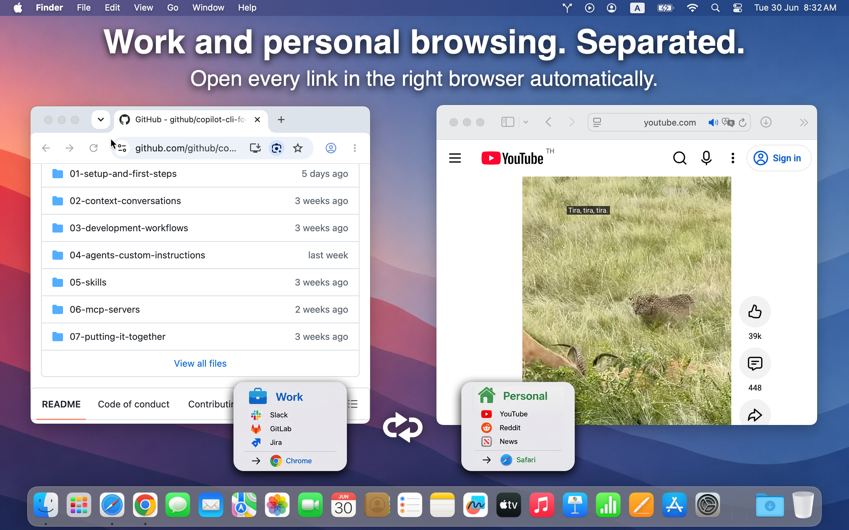Viewport: 849px width, 530px height.
Task: Open site information icon beside github.com address
Action: coord(122,148)
